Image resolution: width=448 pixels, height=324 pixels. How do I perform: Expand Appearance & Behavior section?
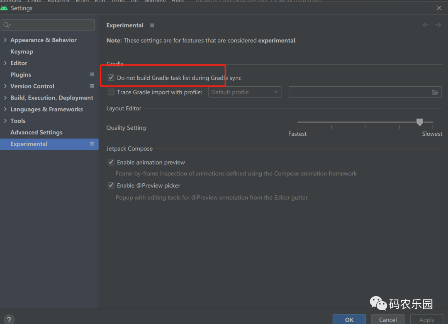tap(5, 40)
